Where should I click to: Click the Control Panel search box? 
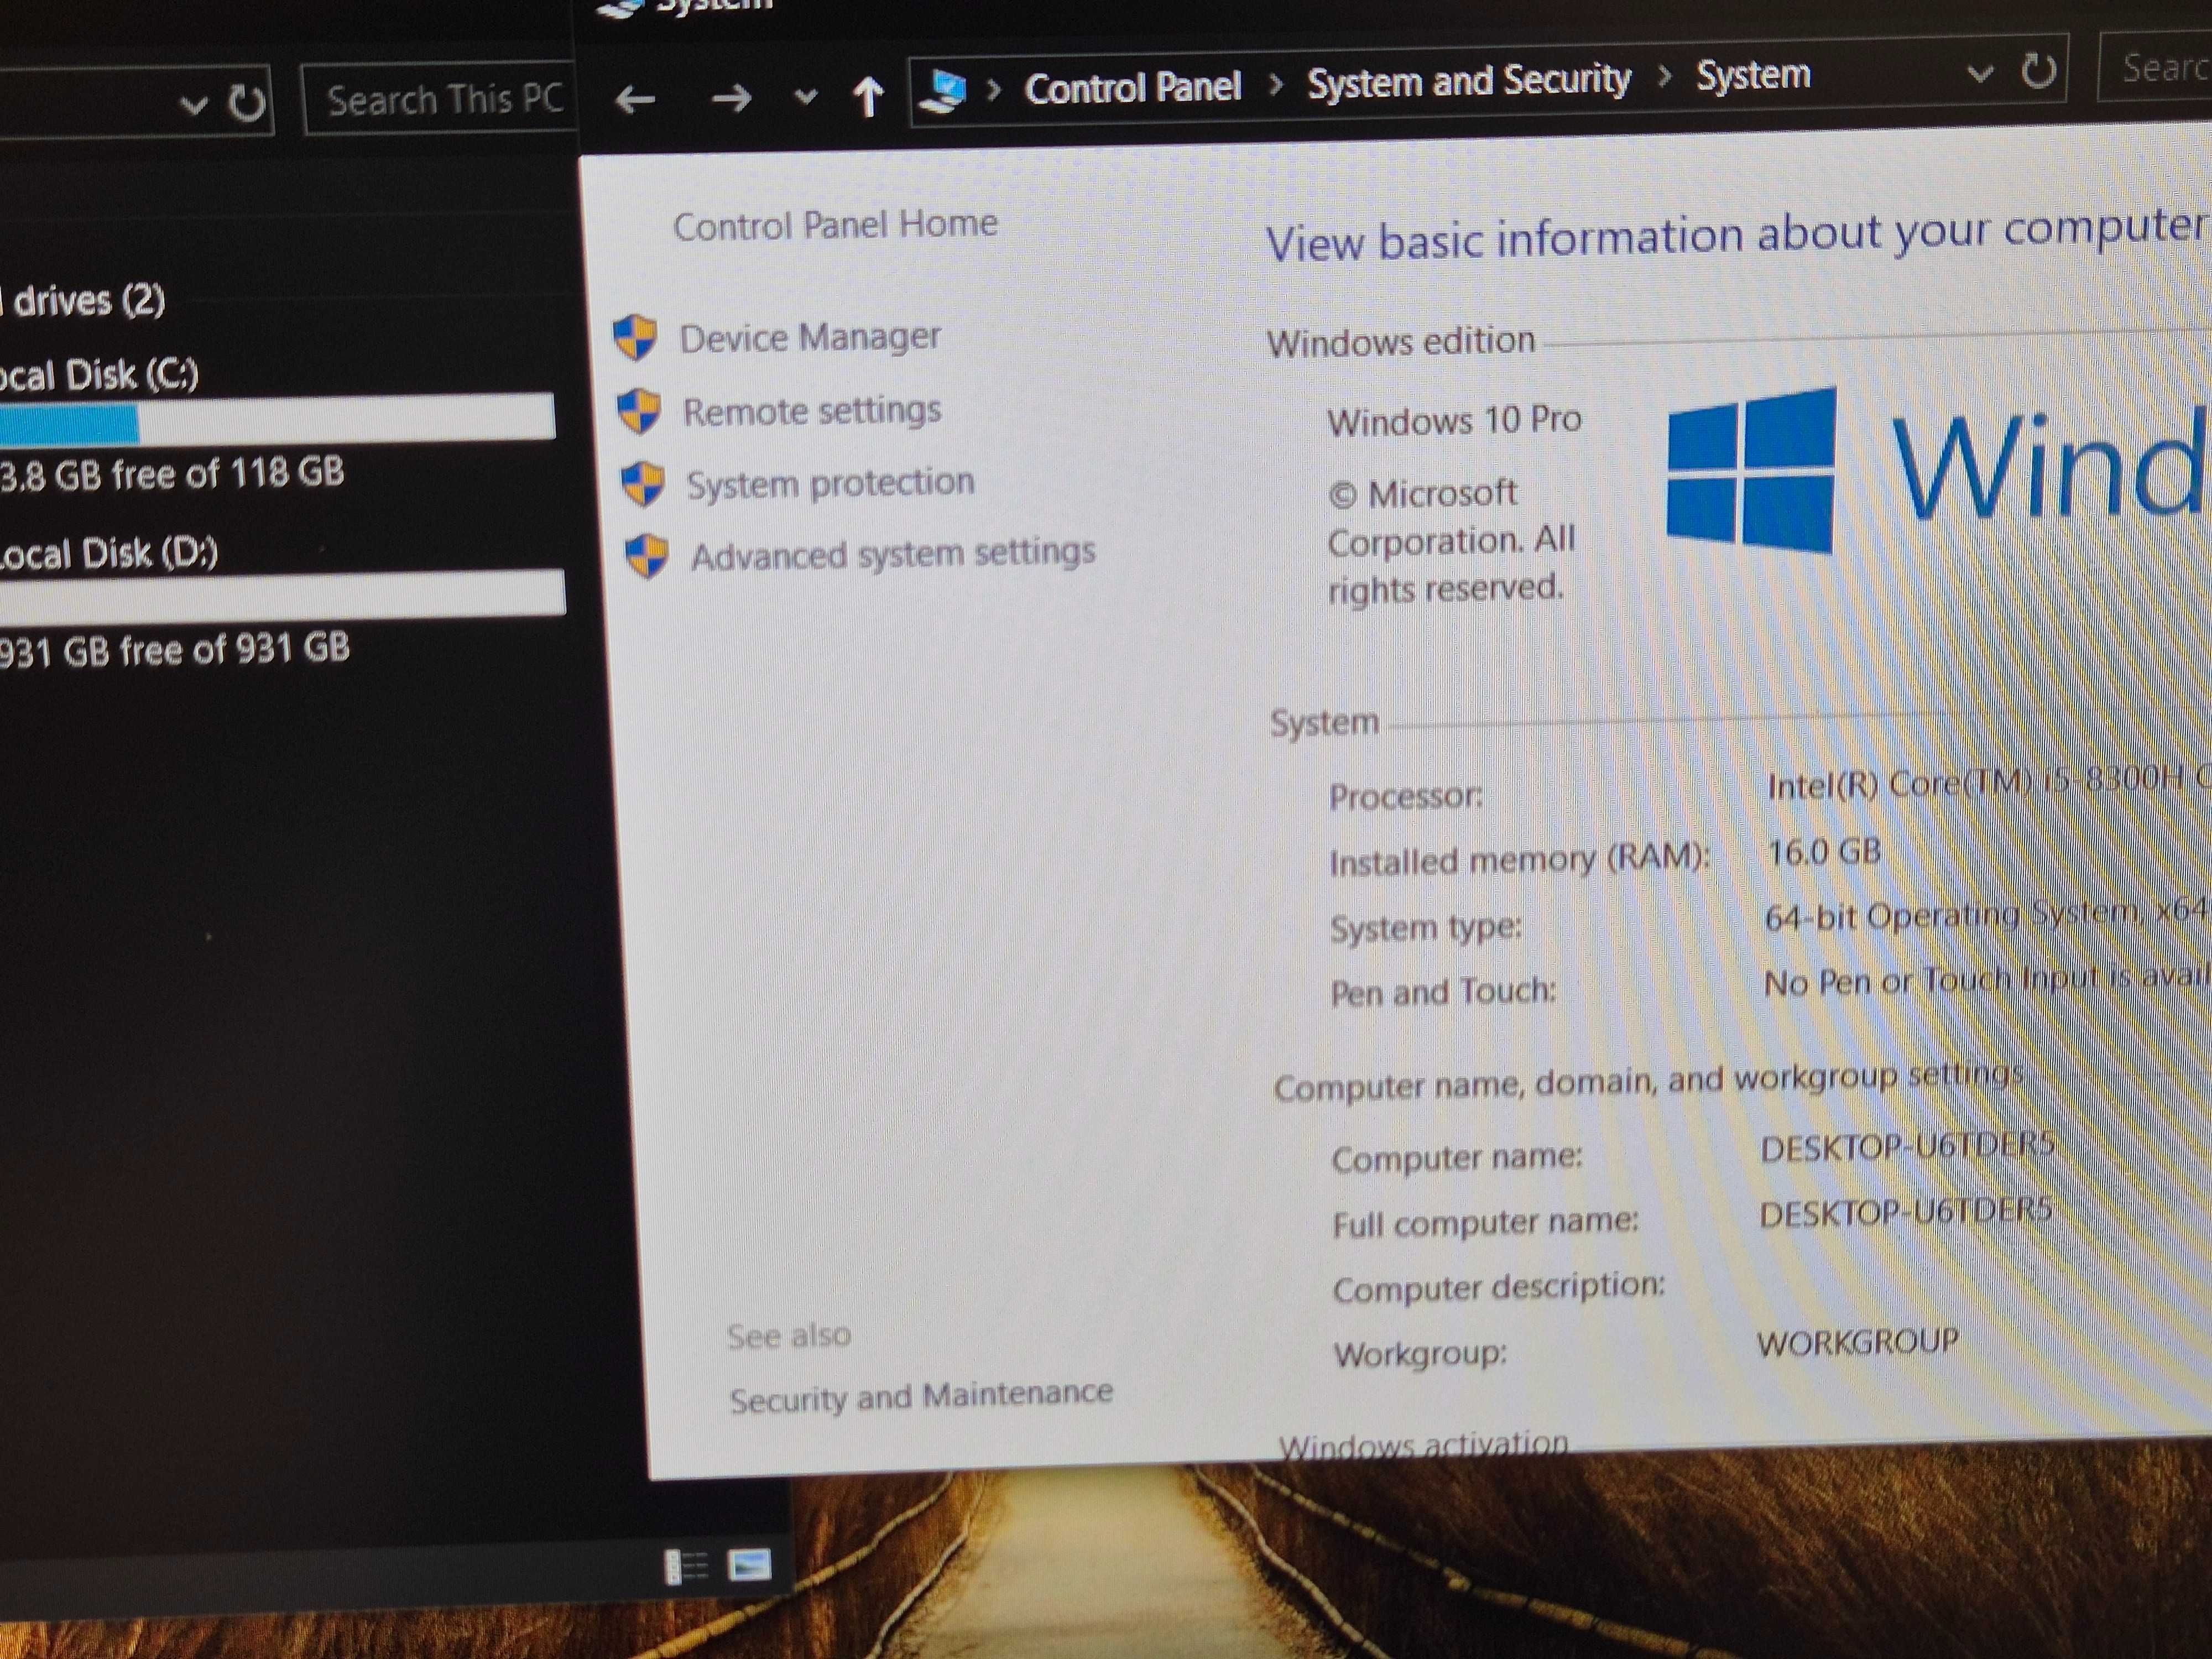(2155, 67)
